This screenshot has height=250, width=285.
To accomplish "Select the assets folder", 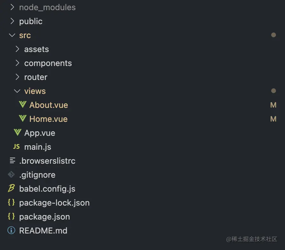I will (36, 49).
